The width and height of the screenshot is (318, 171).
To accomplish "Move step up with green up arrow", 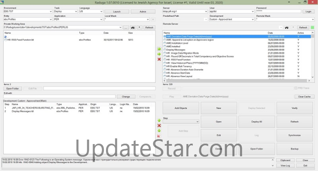I will (x=159, y=120).
